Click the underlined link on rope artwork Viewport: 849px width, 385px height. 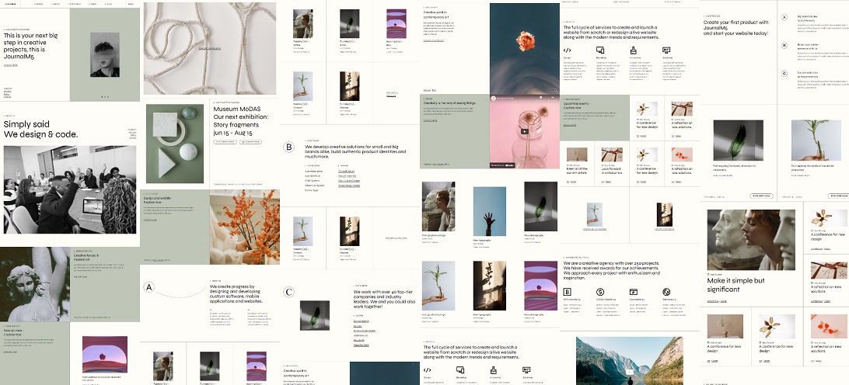(209, 48)
